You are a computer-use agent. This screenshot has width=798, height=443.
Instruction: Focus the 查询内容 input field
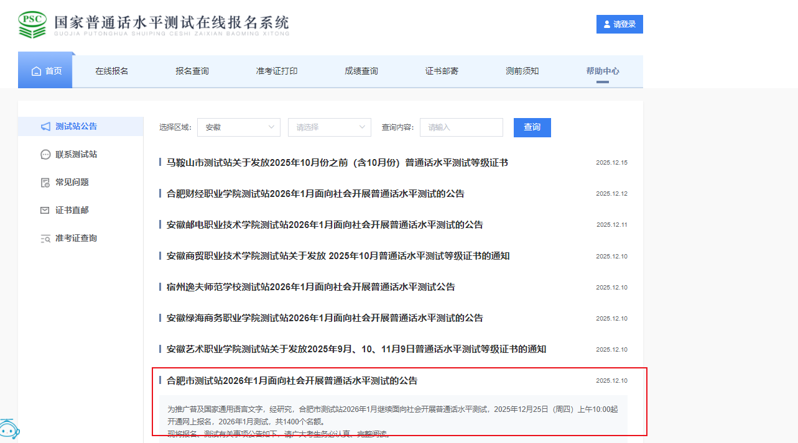point(461,127)
